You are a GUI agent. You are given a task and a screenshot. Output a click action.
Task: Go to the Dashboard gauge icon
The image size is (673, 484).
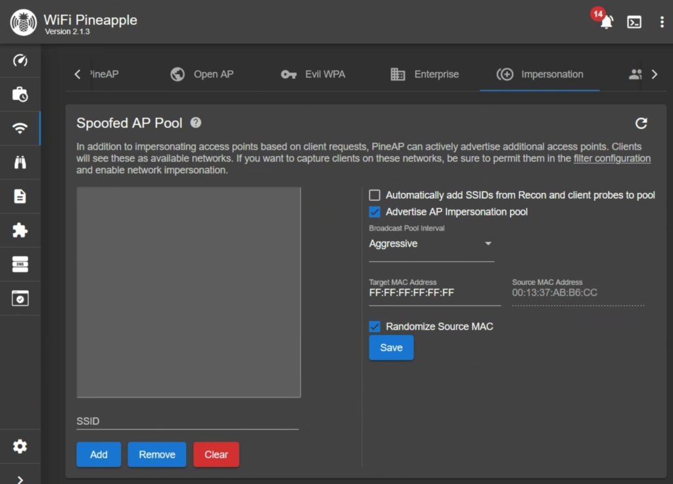(x=20, y=60)
